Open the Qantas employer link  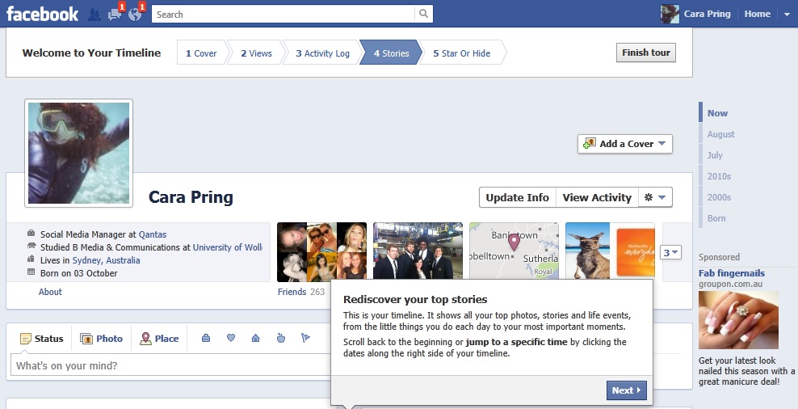coord(153,234)
